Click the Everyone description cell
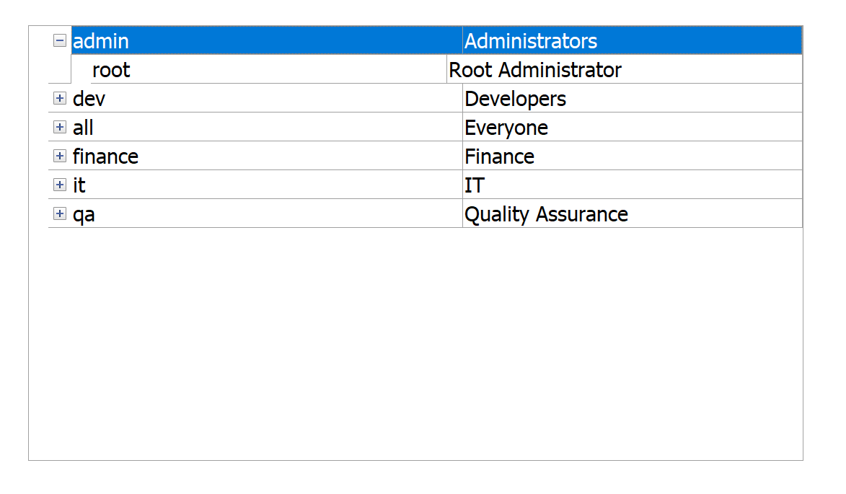The width and height of the screenshot is (846, 494). point(506,128)
